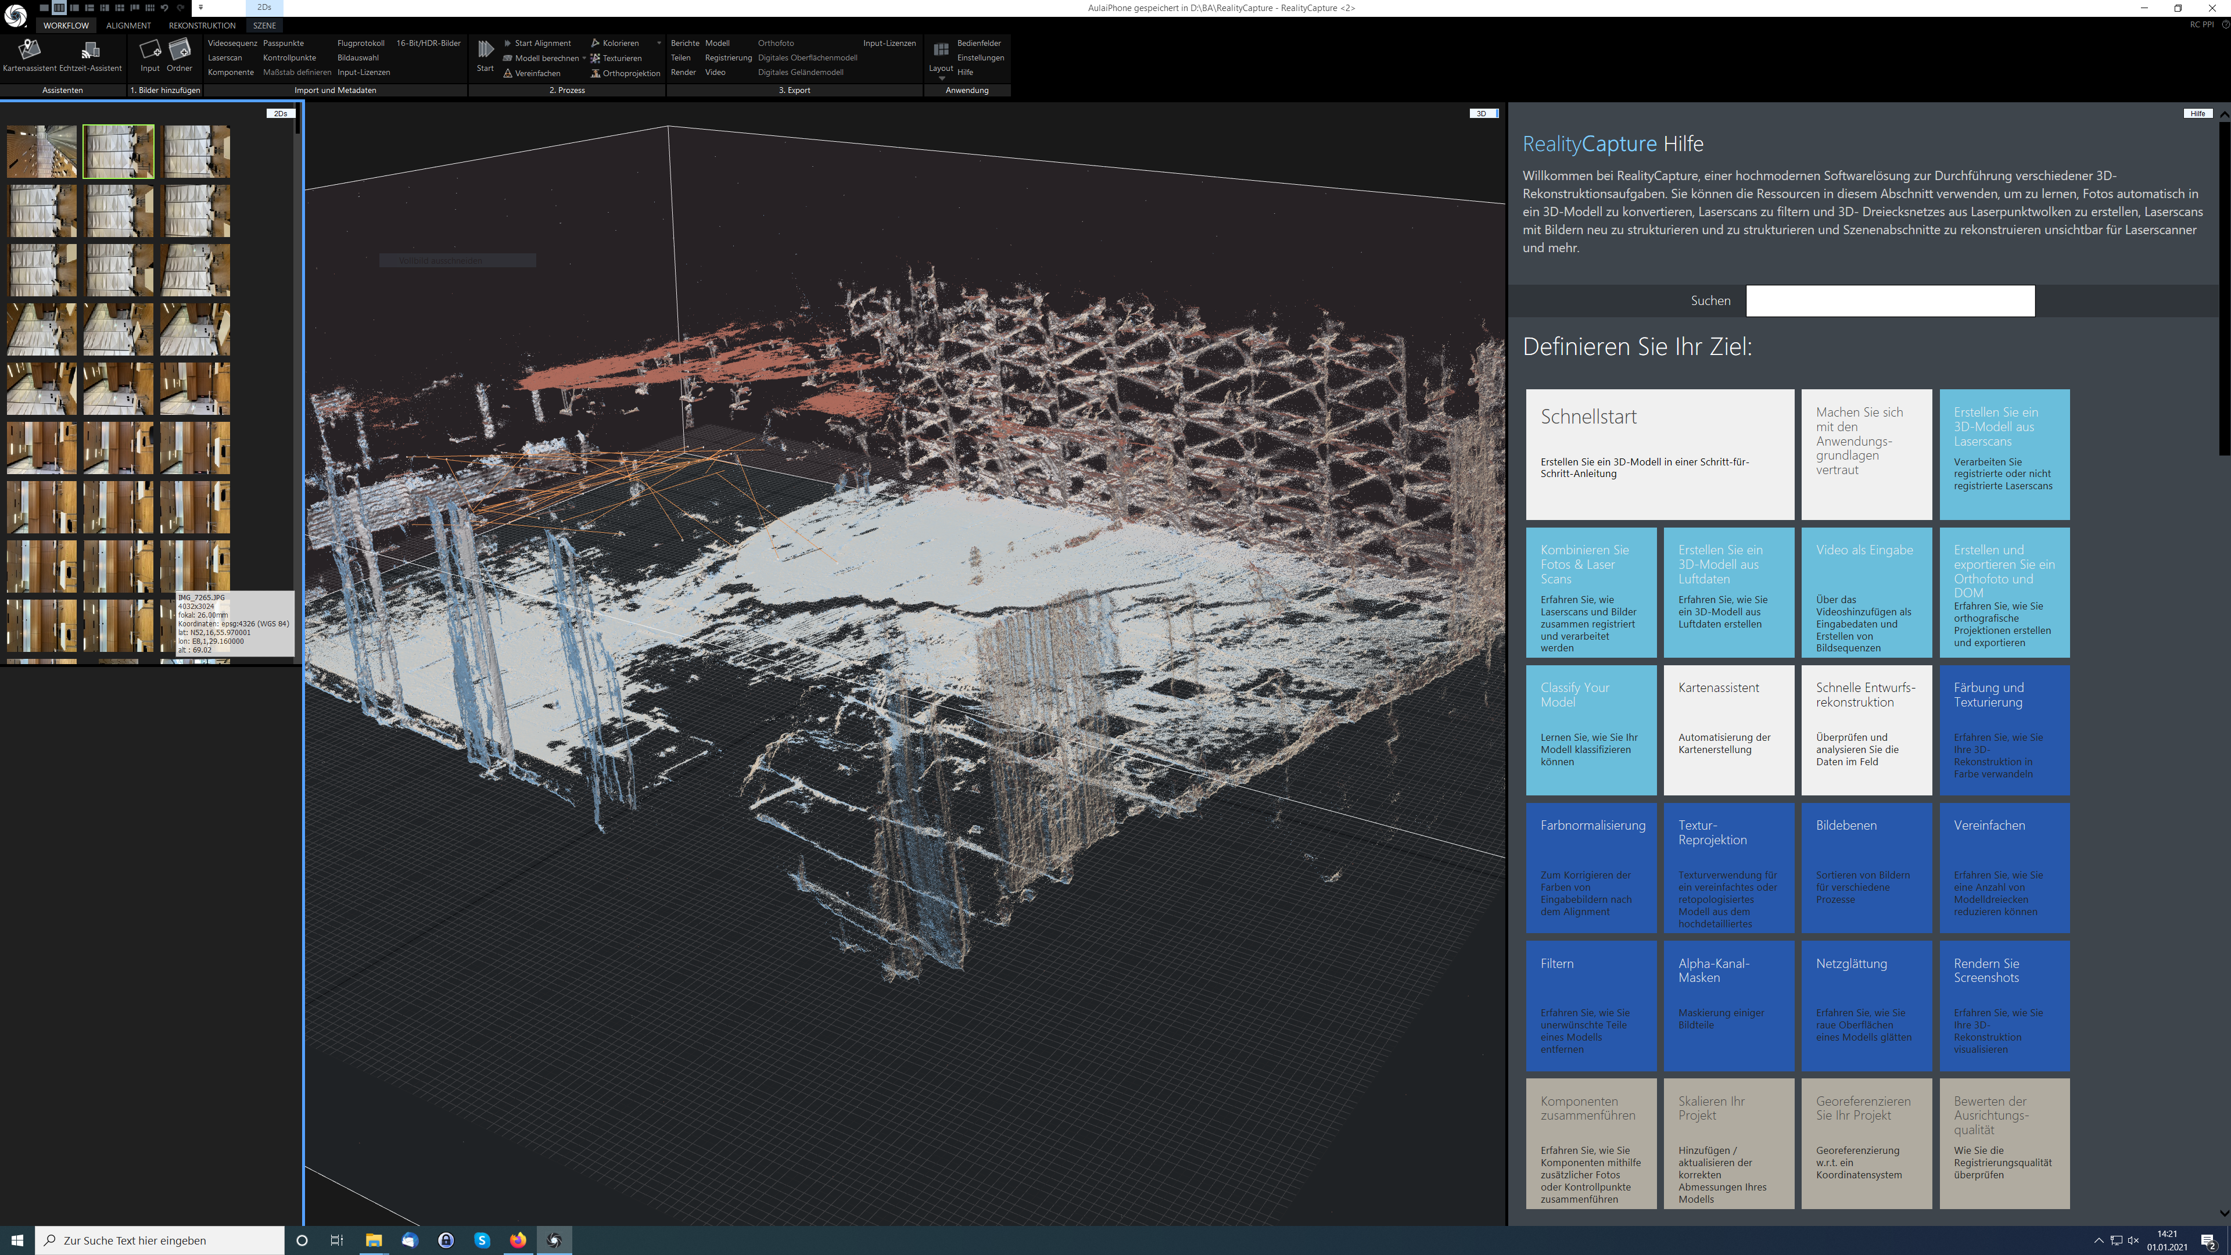The height and width of the screenshot is (1255, 2231).
Task: Add images with the Input icon
Action: coord(150,55)
